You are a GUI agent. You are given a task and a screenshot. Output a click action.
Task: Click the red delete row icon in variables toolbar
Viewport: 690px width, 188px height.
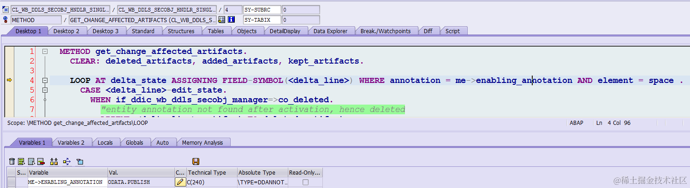click(x=41, y=161)
